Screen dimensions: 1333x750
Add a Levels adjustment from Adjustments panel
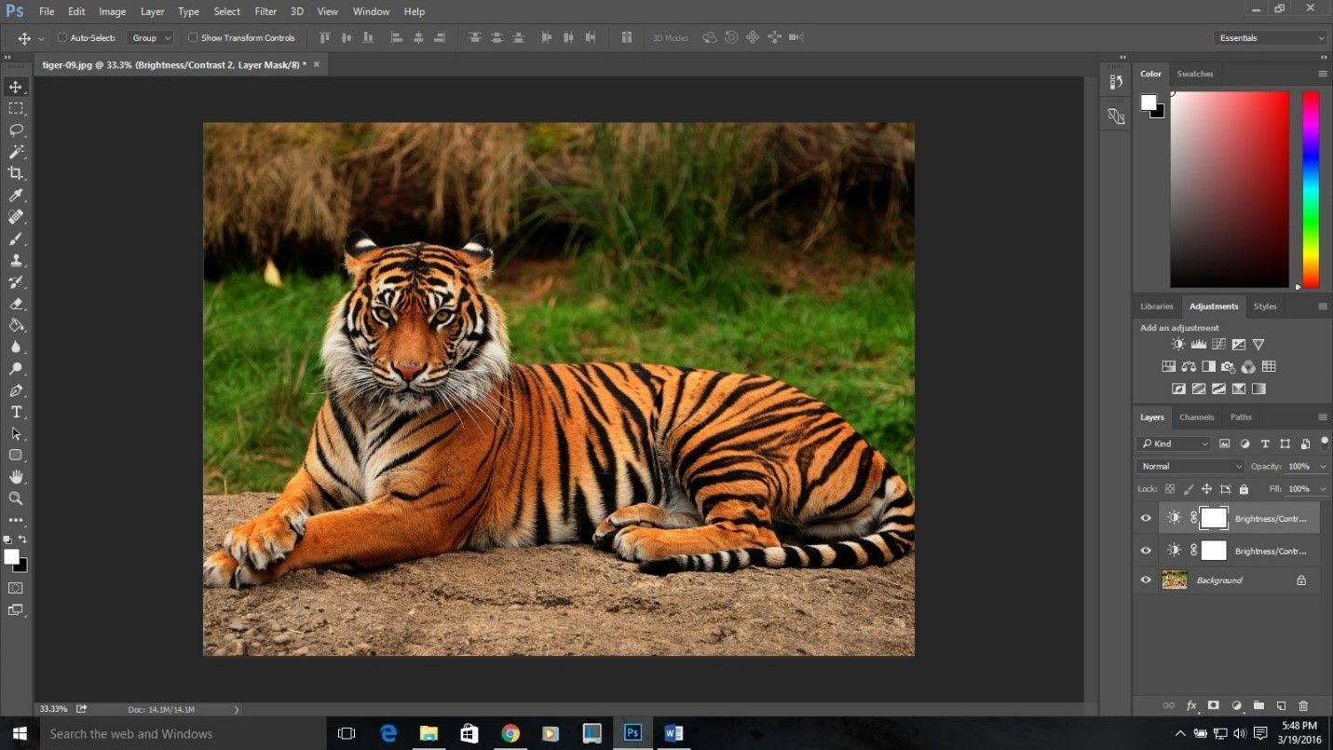pyautogui.click(x=1198, y=344)
